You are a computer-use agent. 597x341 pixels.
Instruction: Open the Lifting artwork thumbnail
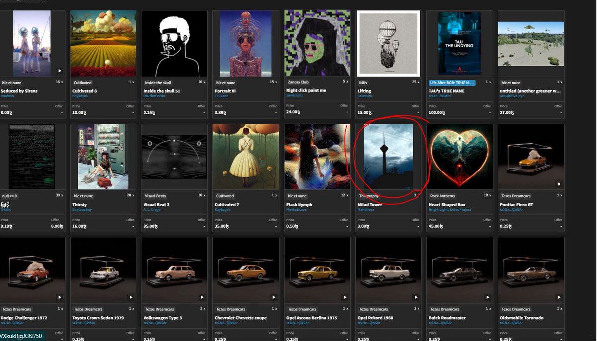[x=389, y=43]
